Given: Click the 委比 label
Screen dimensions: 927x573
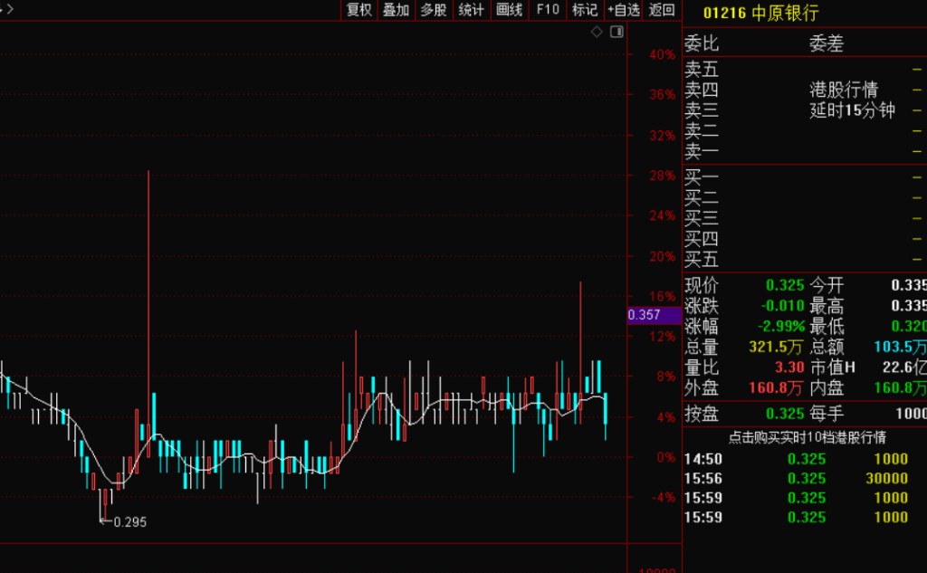Looking at the screenshot, I should click(x=702, y=43).
